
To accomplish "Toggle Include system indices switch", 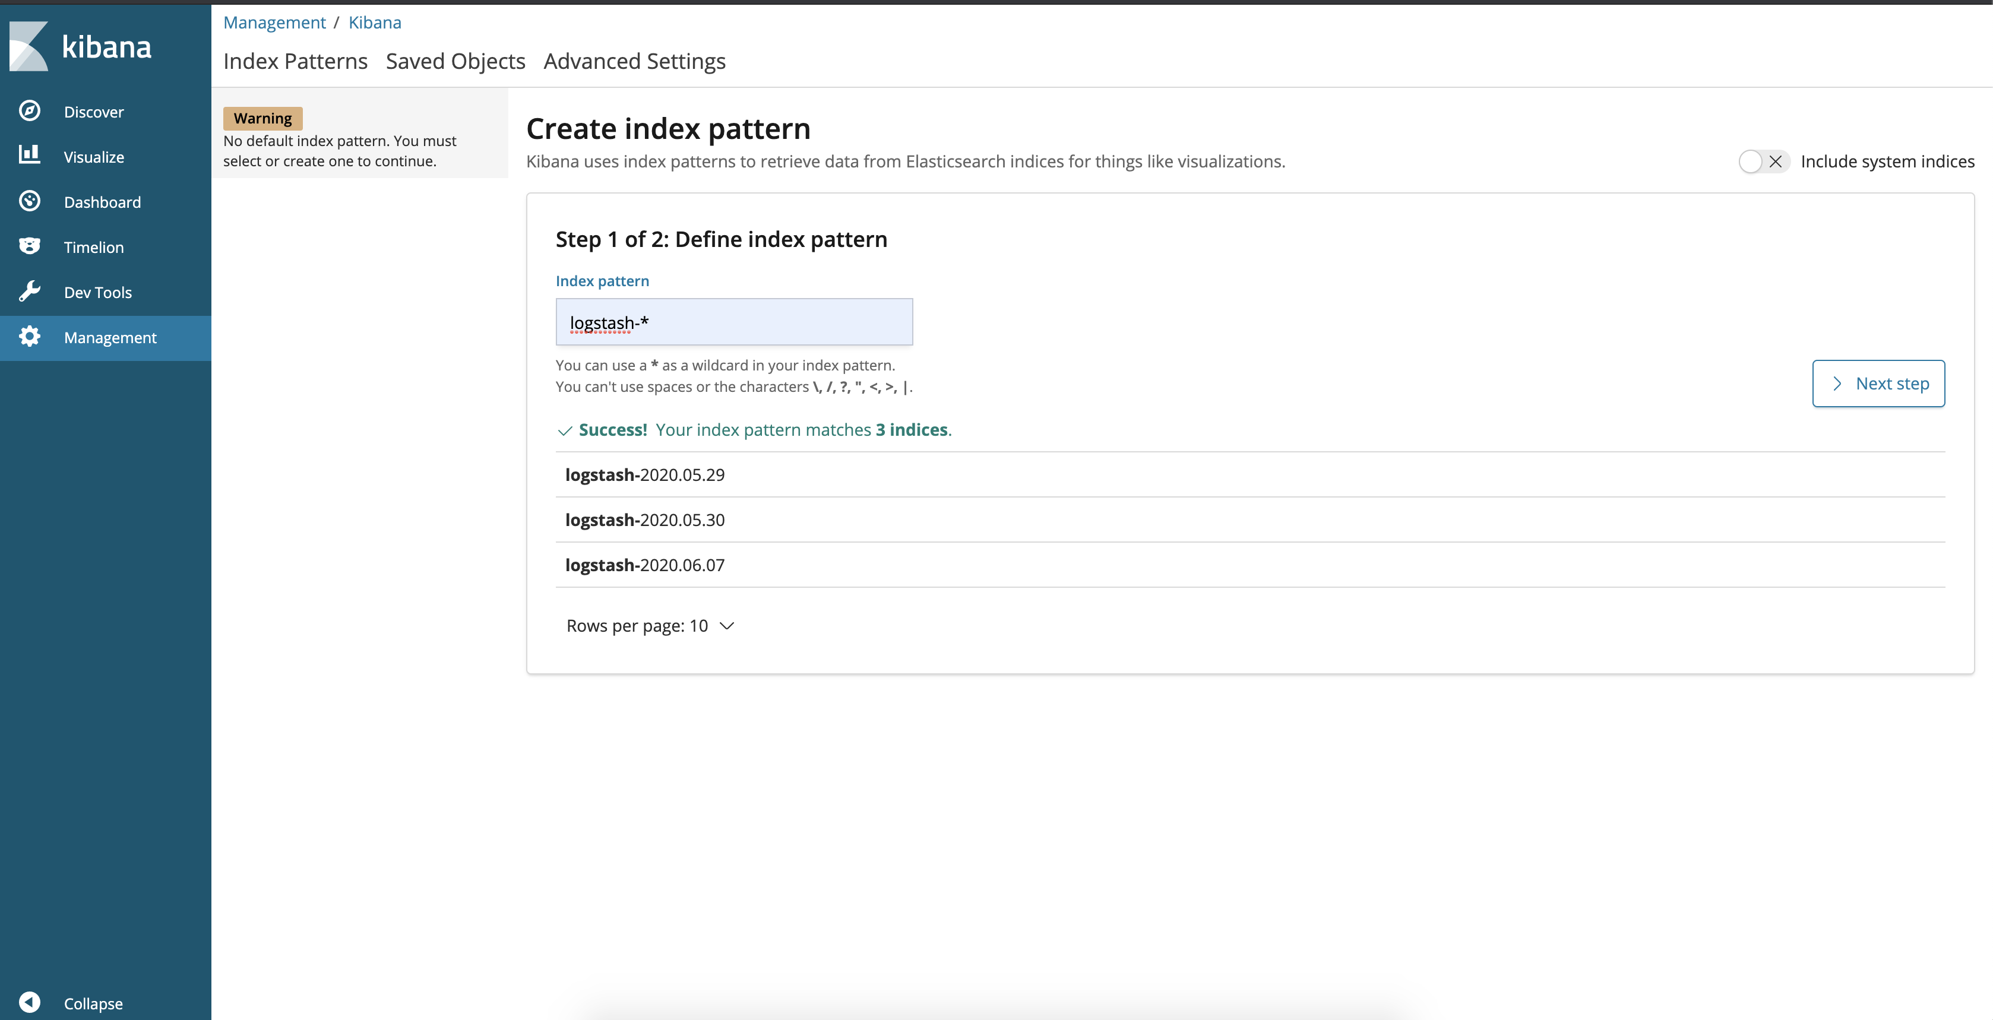I will coord(1763,161).
